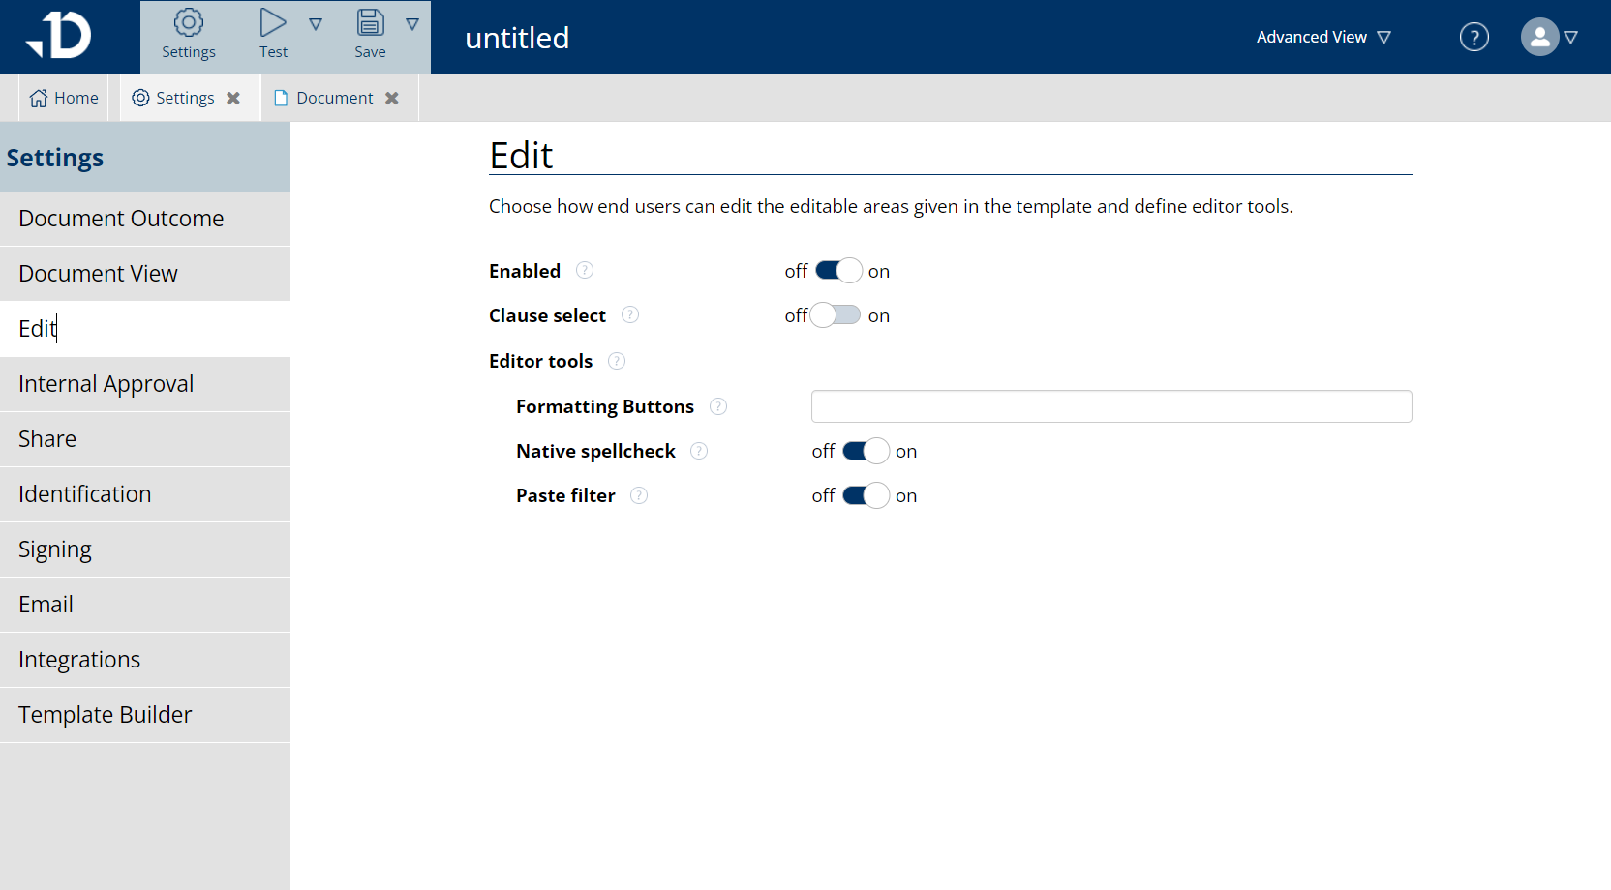Screen dimensions: 1611x890
Task: Click the Save icon in the toolbar
Action: 370,21
